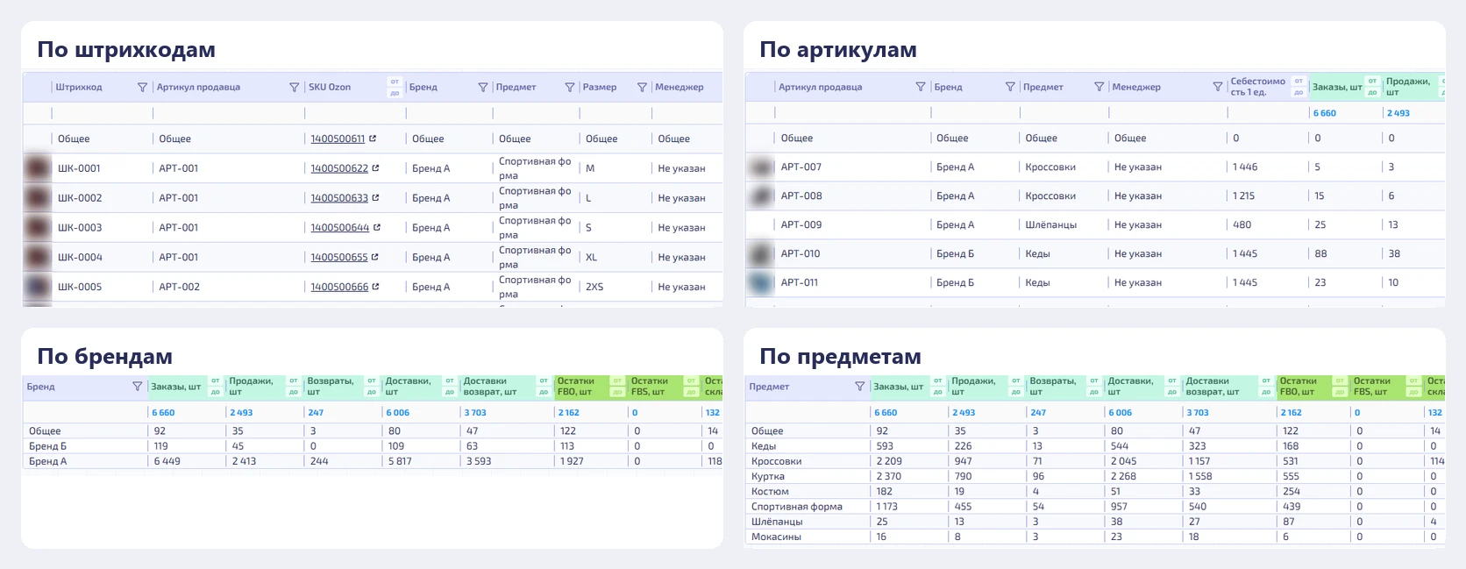Open the Заказы от/до range filter in По предметам
The height and width of the screenshot is (569, 1466).
[x=937, y=387]
